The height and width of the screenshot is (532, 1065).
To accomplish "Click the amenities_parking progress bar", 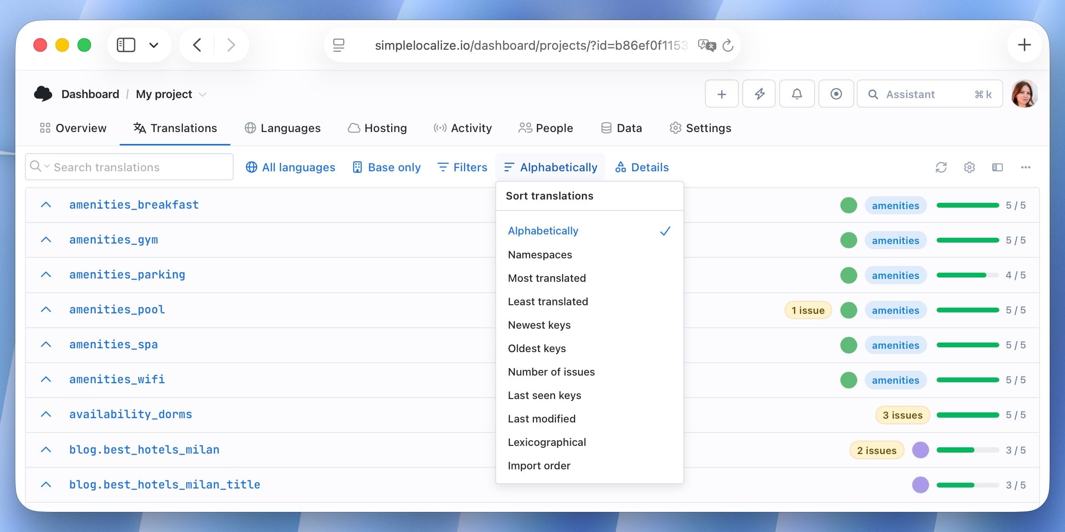I will [x=967, y=275].
